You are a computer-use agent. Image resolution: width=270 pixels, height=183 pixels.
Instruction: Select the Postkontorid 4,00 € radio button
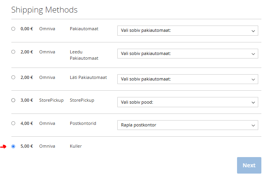click(13, 123)
